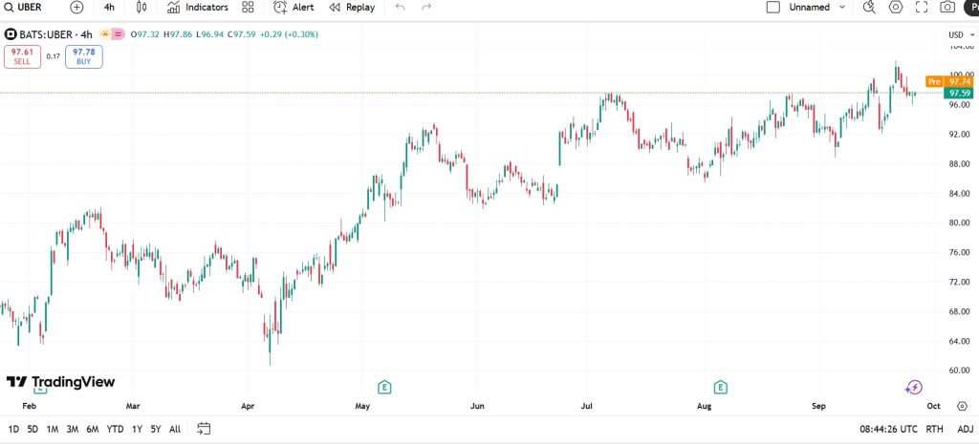Select the 1Y date range

coord(138,429)
